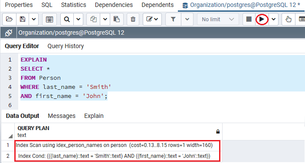Open the Dependencies tab

tap(114, 5)
